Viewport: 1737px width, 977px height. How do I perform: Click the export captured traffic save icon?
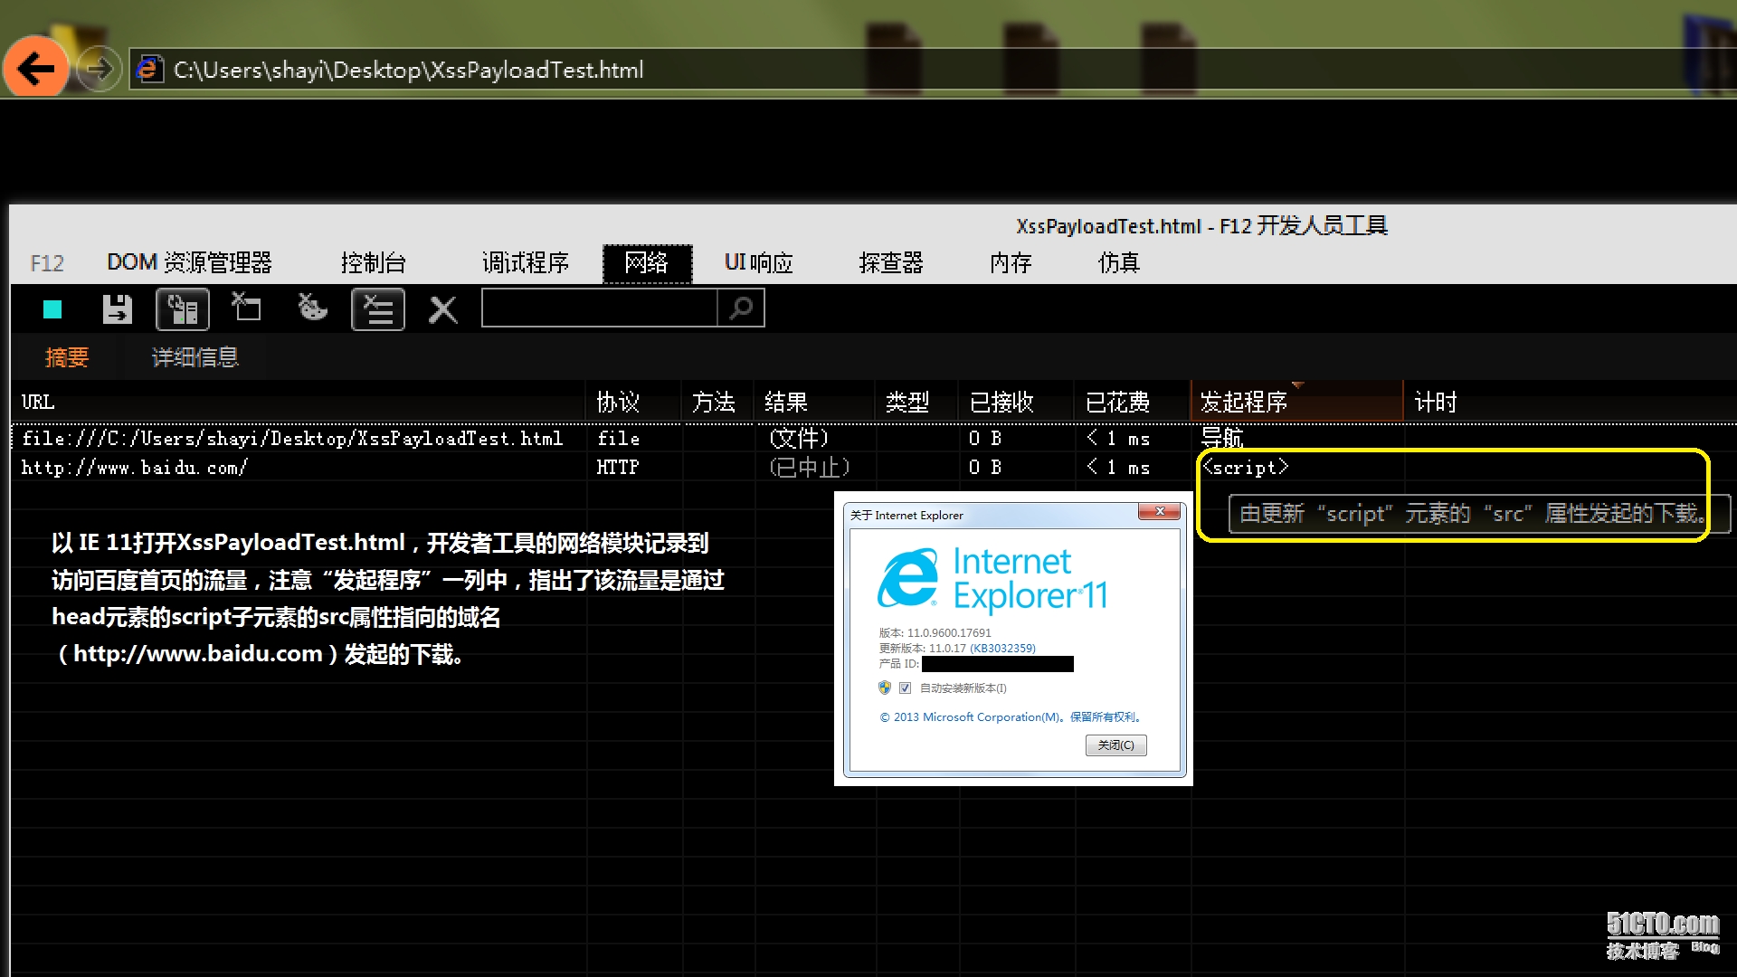click(x=117, y=309)
